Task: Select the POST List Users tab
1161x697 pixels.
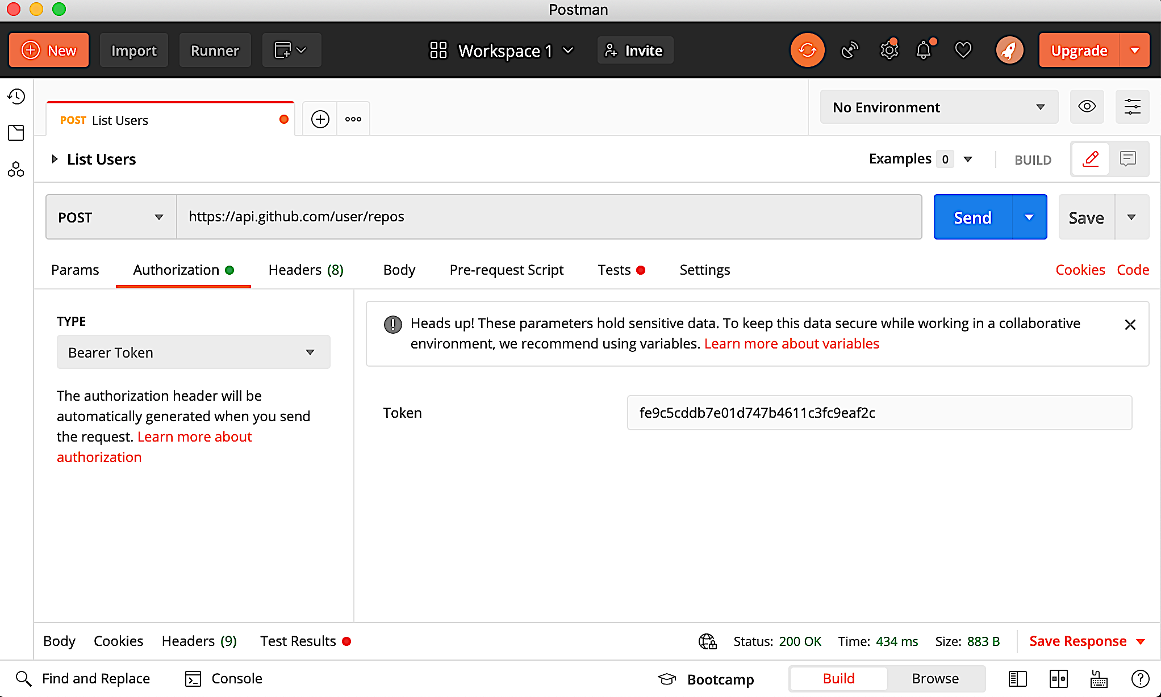Action: pyautogui.click(x=170, y=120)
